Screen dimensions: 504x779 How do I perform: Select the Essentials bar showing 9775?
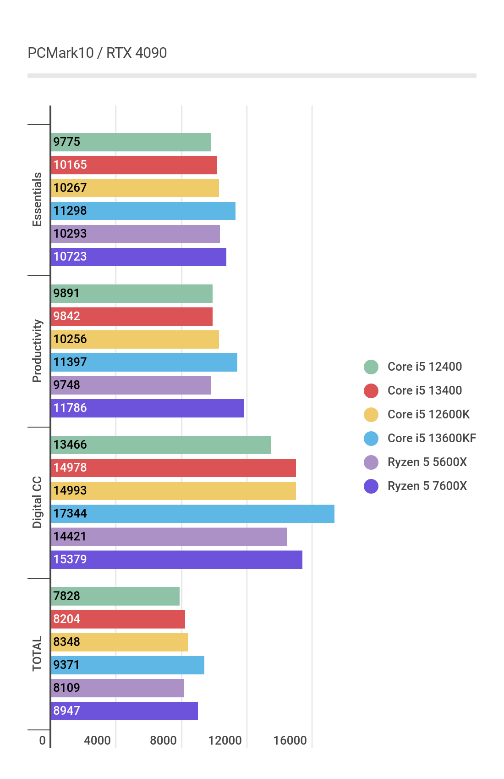pos(131,142)
